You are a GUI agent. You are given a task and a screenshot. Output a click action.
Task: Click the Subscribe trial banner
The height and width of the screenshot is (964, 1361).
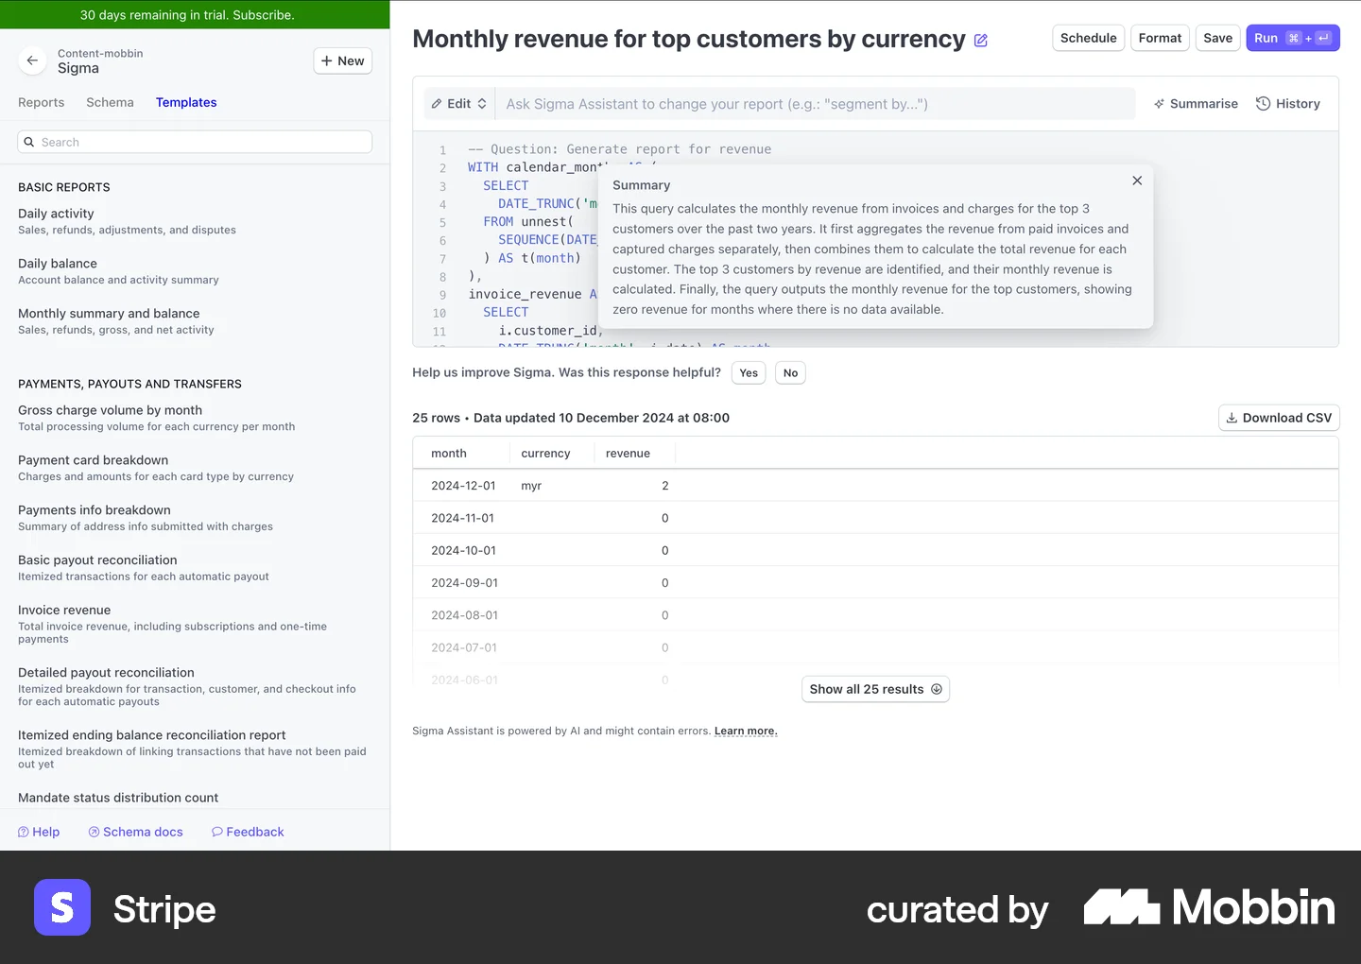[x=195, y=14]
